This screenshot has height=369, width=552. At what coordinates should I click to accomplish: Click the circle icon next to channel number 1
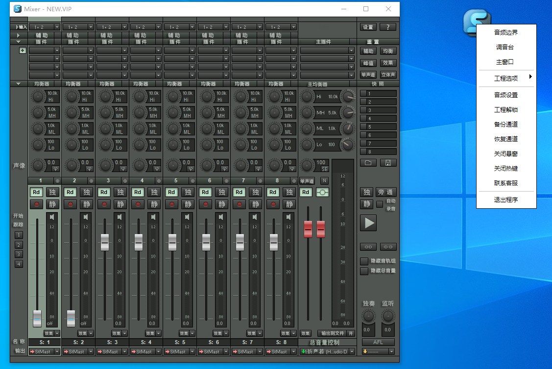point(57,181)
